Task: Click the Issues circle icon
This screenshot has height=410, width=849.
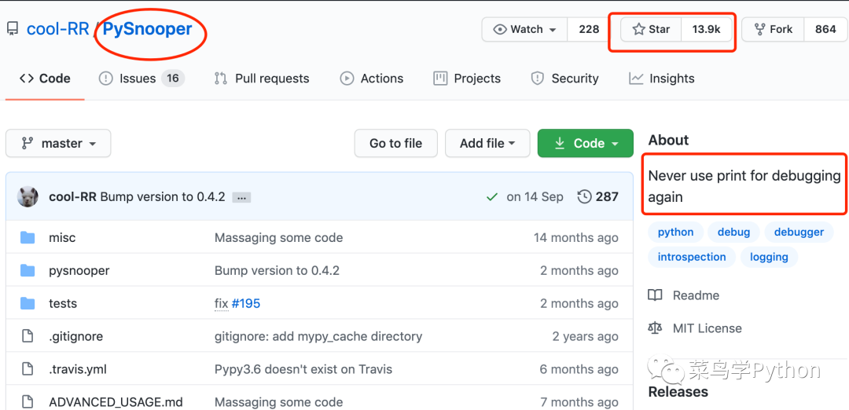Action: tap(105, 79)
